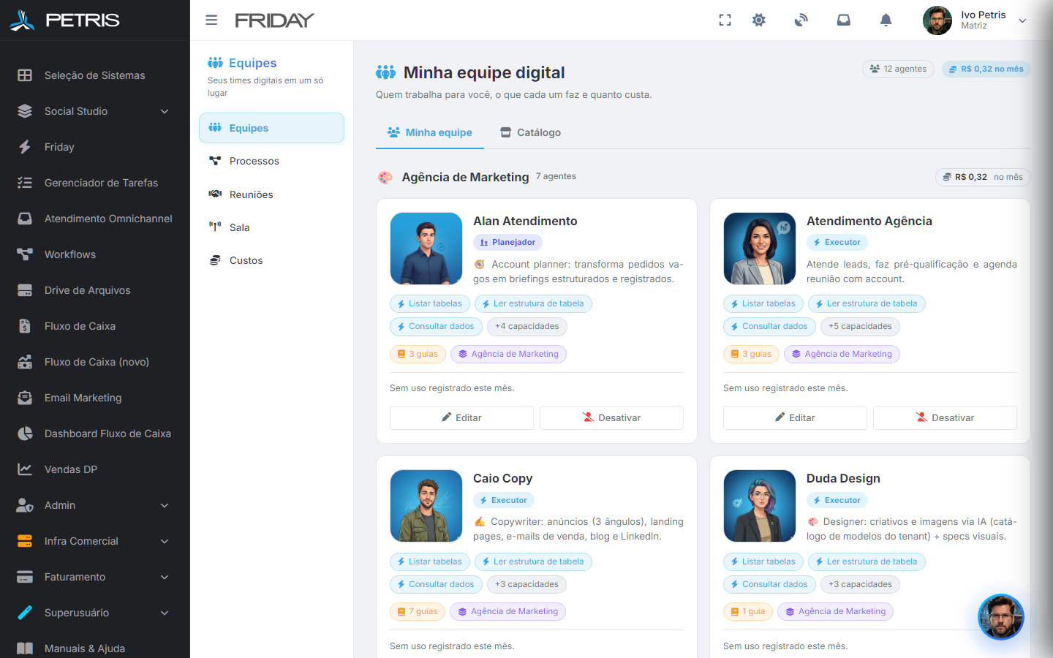Click +4 capacidades on Alan Atendimento card
Screen dimensions: 1053x658
[527, 326]
